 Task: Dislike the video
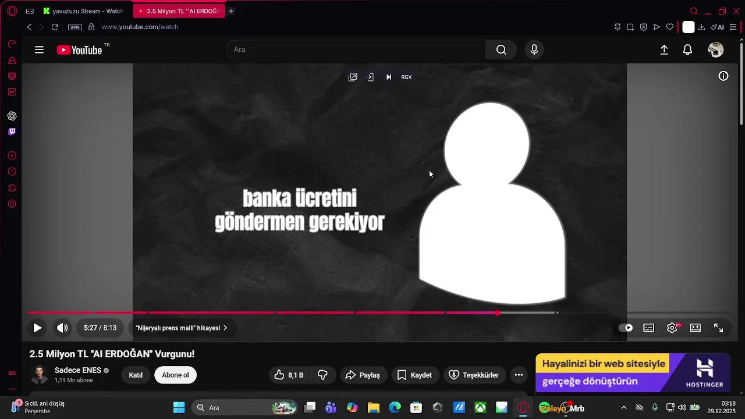coord(323,375)
